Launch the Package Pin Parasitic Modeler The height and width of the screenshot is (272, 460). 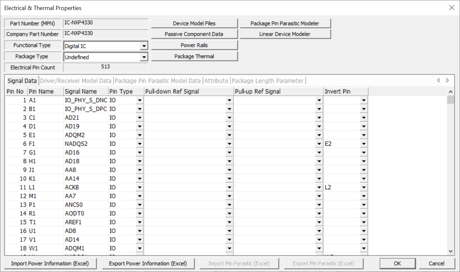(285, 23)
